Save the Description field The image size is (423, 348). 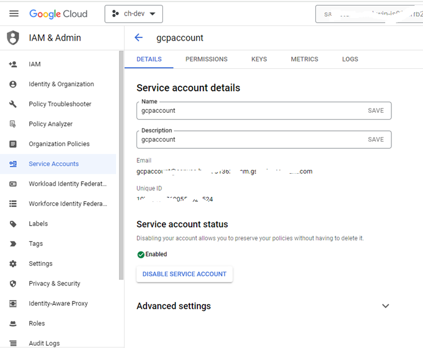376,139
